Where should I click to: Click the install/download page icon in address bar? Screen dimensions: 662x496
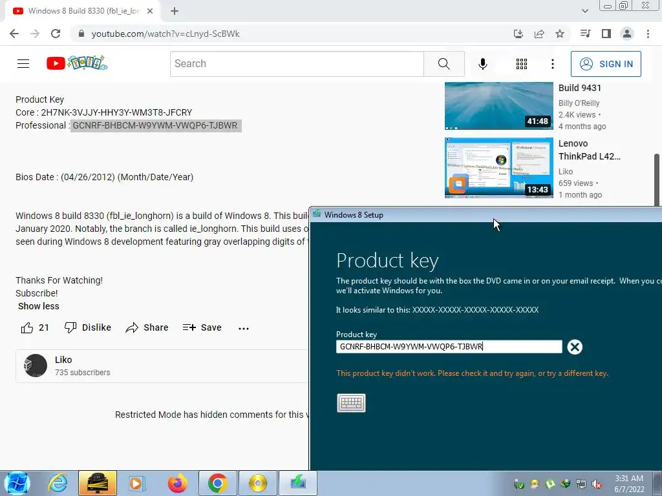point(518,34)
